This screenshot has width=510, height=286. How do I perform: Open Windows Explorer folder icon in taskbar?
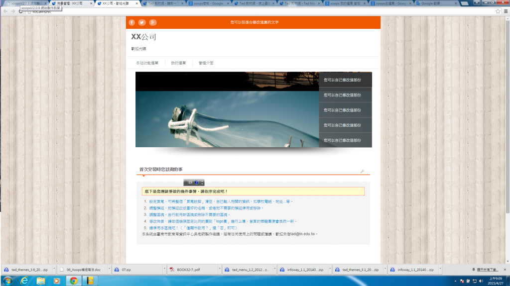41,281
